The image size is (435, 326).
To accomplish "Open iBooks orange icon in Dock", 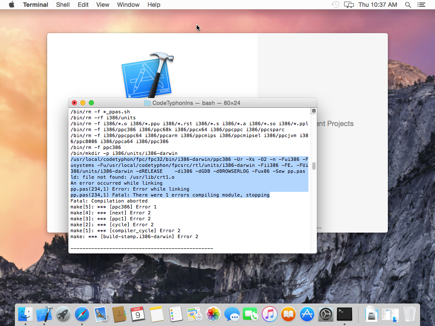I will [x=288, y=315].
